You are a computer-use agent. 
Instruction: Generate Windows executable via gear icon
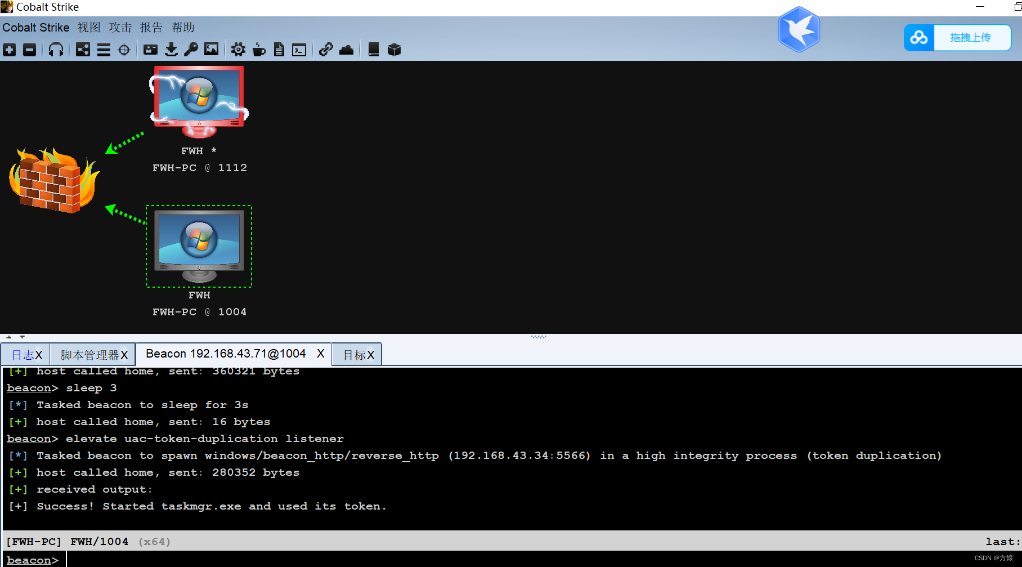[x=238, y=50]
